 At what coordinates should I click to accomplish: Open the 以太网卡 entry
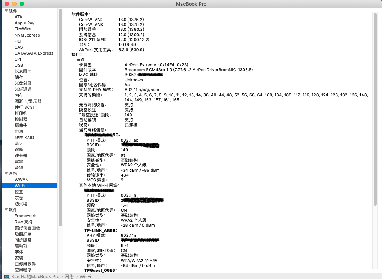(23, 71)
